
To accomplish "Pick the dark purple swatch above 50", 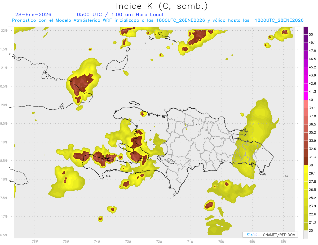I will point(306,31).
